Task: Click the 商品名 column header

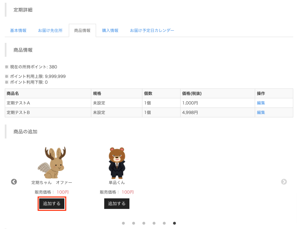Action: 48,94
